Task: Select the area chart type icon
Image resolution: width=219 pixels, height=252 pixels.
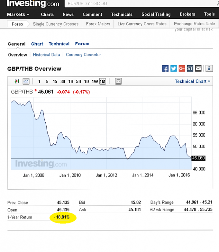Action: coord(26,81)
